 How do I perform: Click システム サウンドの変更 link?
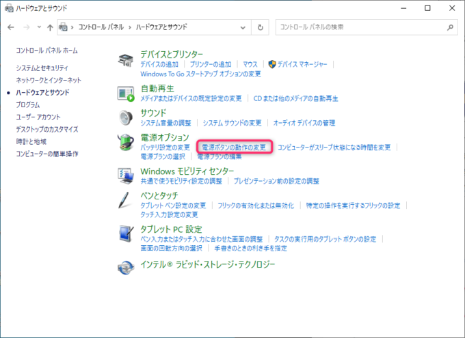pos(232,123)
